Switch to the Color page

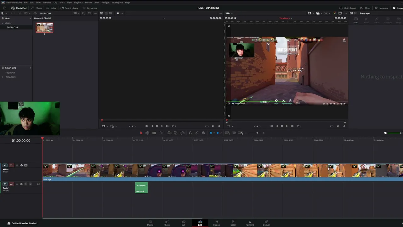233,223
